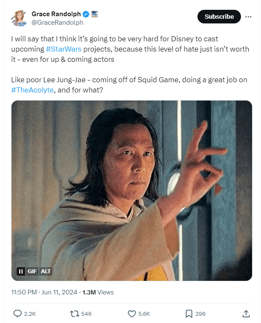Open the #TheAcolyte hashtag link
Screen dimensions: 261x323
point(32,90)
